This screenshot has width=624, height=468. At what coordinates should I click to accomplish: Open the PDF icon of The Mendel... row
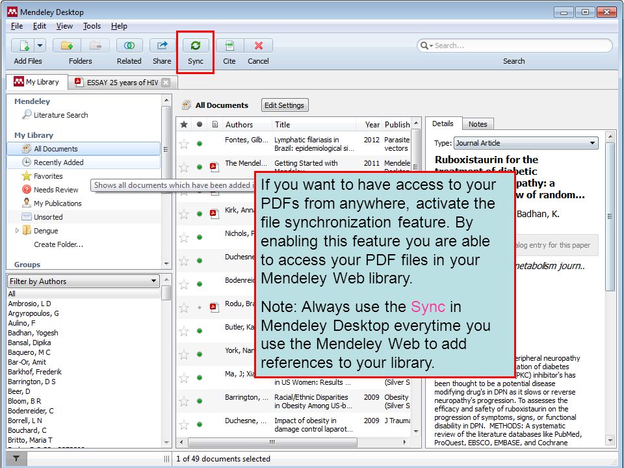tap(214, 167)
